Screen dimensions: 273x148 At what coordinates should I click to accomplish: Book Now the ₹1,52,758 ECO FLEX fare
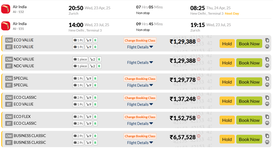249,120
